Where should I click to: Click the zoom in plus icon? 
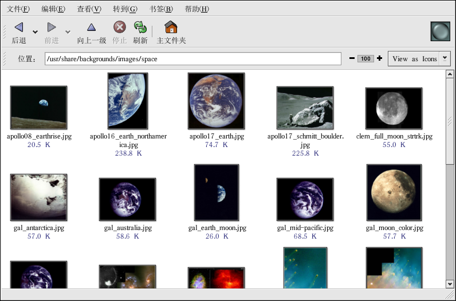click(379, 58)
